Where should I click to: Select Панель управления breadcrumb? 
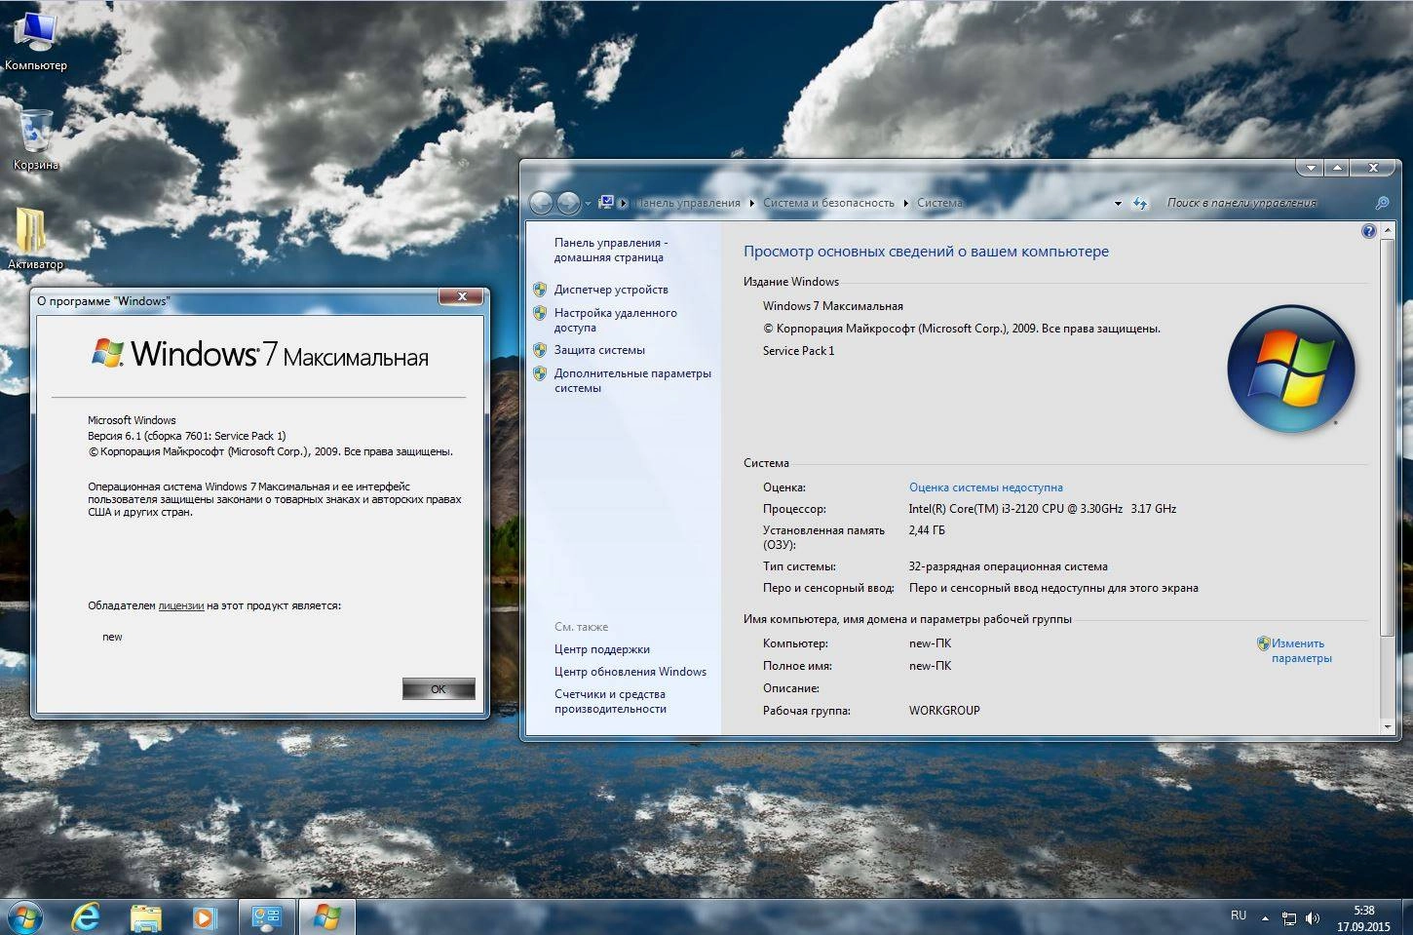(688, 203)
